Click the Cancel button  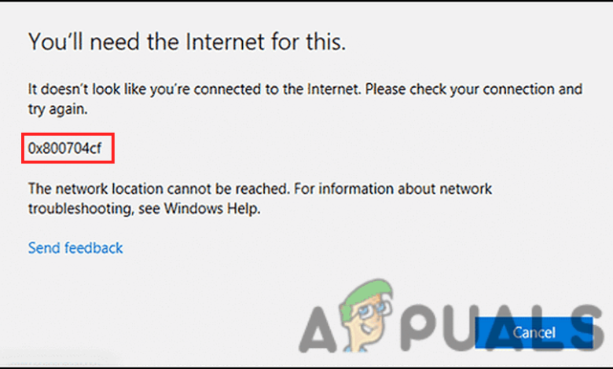click(x=534, y=332)
